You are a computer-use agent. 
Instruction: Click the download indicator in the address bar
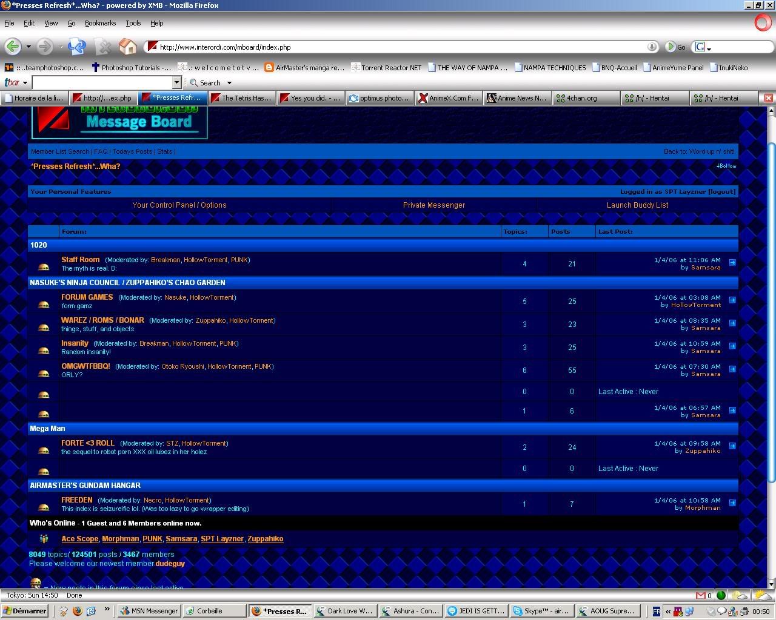(x=652, y=47)
